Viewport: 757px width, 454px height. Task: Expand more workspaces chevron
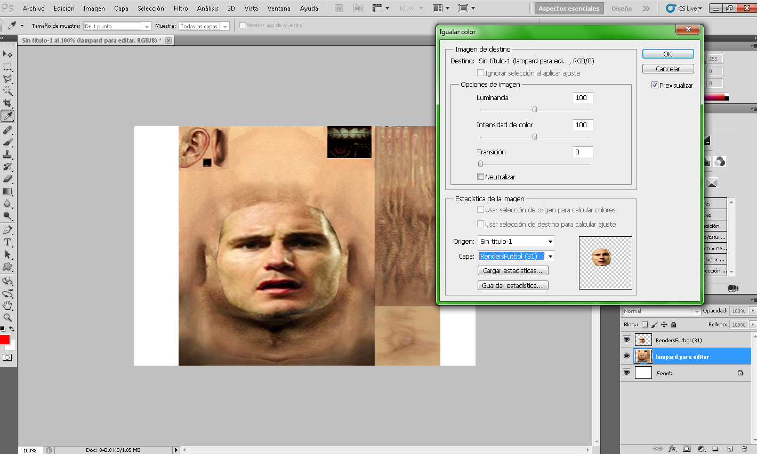(646, 9)
